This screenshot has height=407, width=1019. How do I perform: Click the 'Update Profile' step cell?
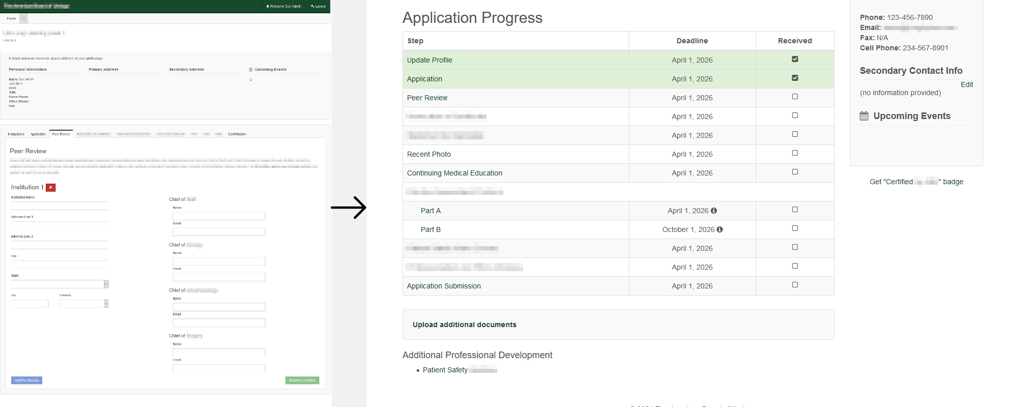point(516,60)
